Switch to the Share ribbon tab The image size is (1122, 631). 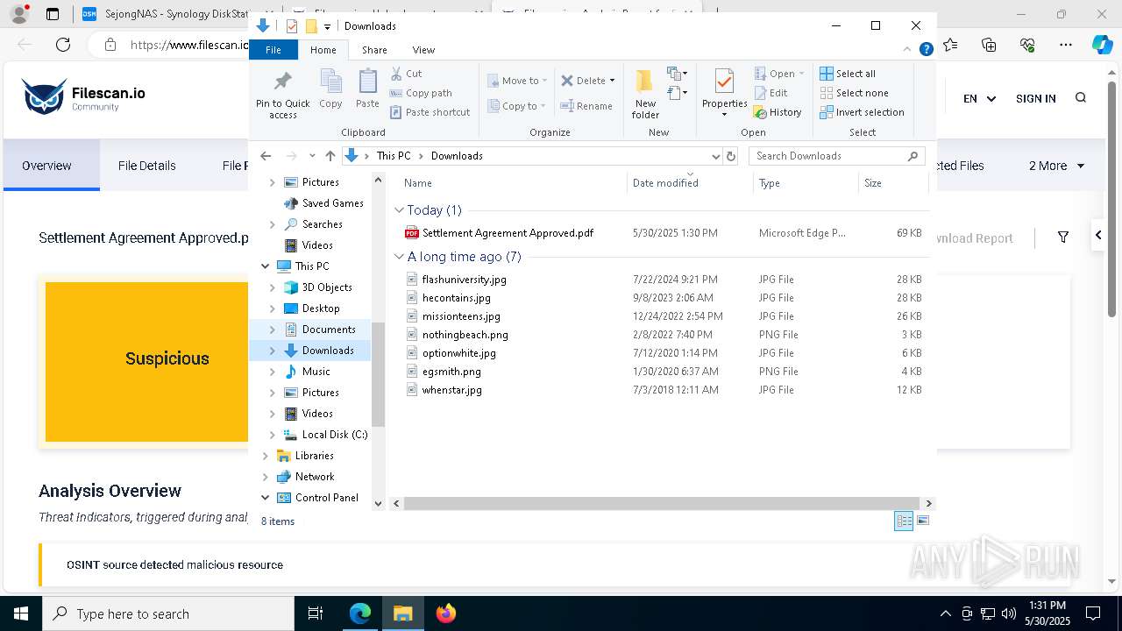[x=374, y=50]
